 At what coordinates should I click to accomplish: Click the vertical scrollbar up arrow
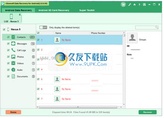(124, 32)
